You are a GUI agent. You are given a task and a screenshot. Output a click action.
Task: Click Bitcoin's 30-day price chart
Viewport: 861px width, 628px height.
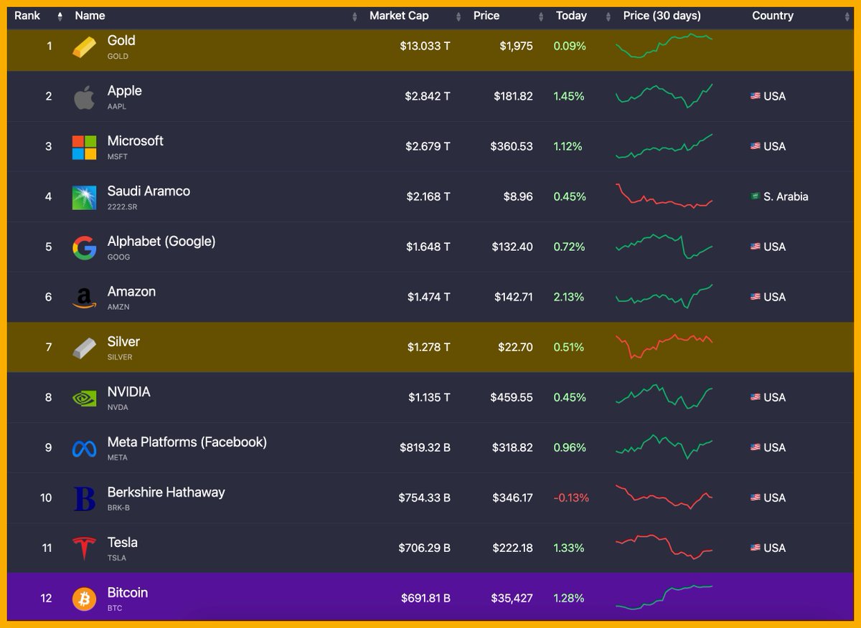pyautogui.click(x=664, y=598)
